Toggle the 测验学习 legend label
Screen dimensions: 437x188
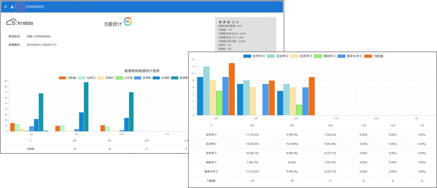point(329,56)
